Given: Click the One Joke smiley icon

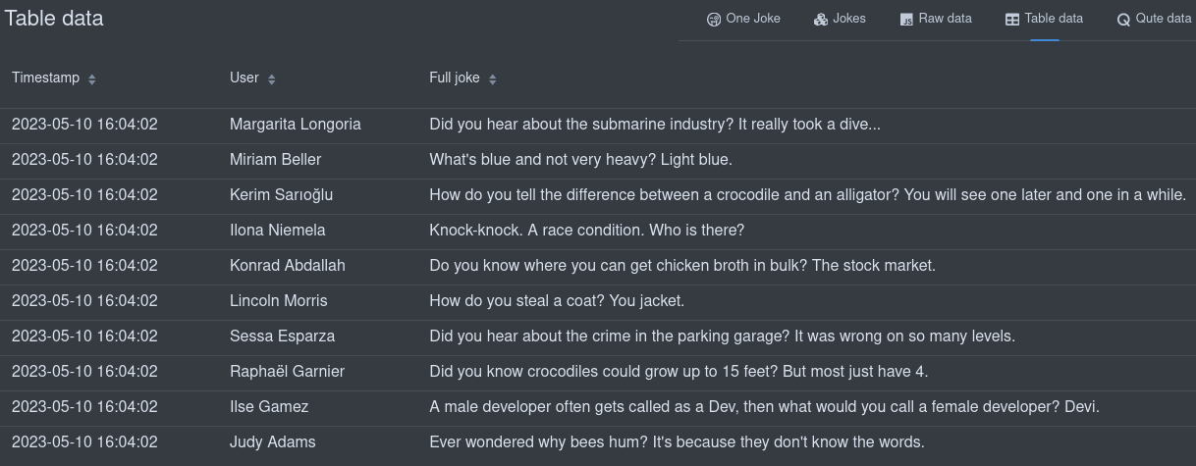Looking at the screenshot, I should point(714,20).
